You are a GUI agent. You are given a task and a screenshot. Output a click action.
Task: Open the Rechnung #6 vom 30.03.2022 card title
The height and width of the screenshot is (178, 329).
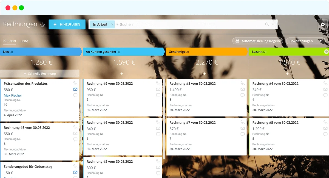tap(110, 123)
